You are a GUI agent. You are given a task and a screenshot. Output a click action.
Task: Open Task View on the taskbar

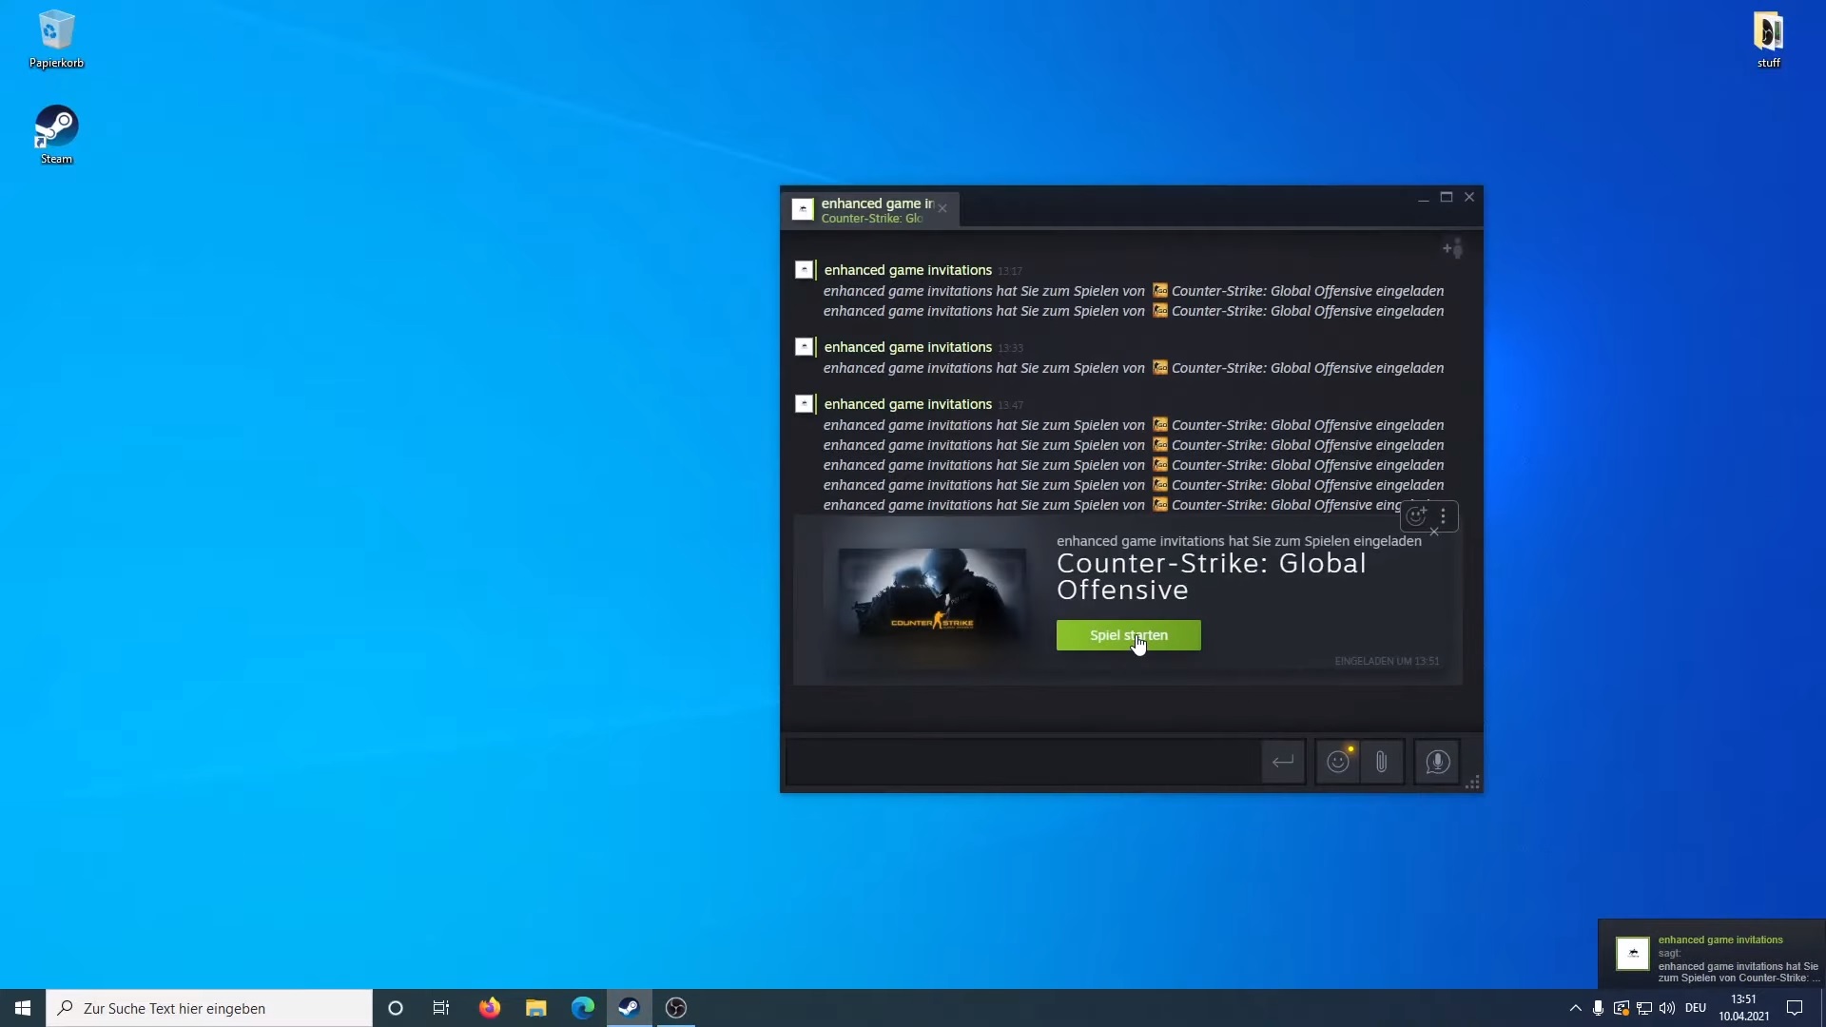(x=441, y=1008)
